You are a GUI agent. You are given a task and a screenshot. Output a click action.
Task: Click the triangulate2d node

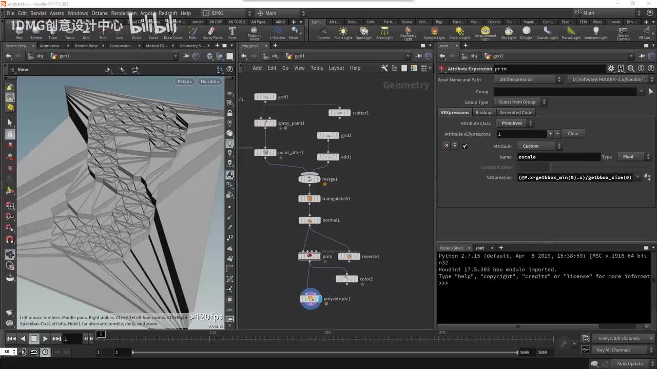[x=310, y=199]
